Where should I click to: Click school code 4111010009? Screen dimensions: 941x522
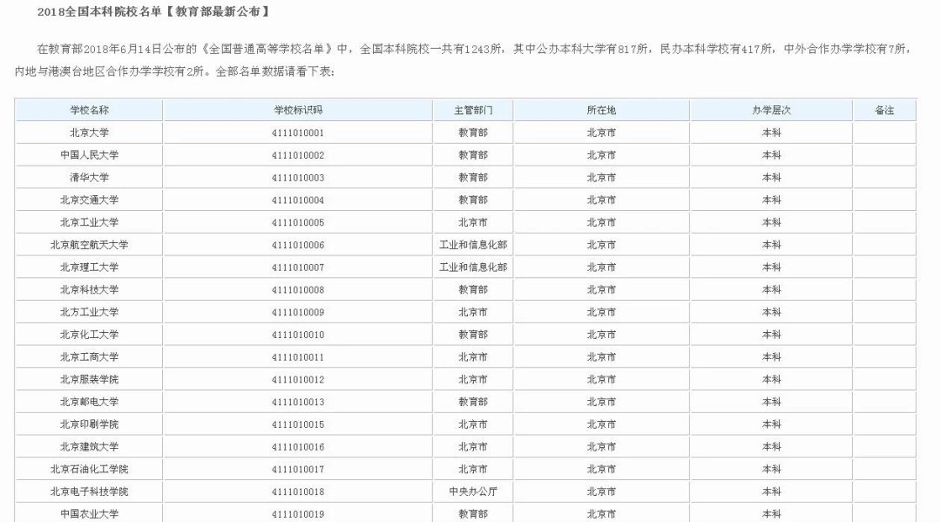point(298,312)
